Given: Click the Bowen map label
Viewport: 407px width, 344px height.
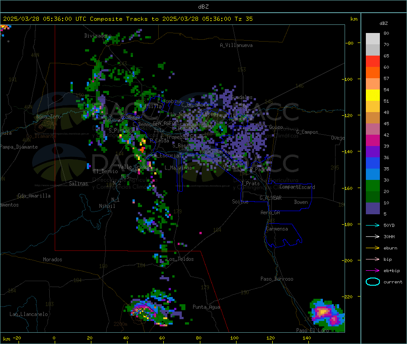Looking at the screenshot, I should pos(301,202).
